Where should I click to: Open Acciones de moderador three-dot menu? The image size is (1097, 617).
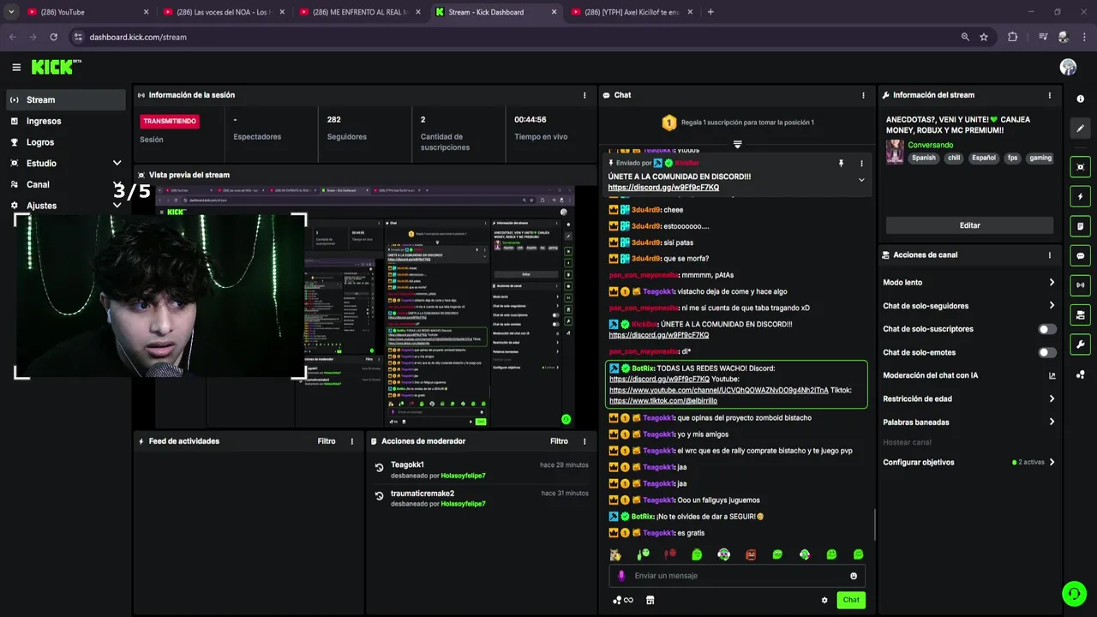584,441
